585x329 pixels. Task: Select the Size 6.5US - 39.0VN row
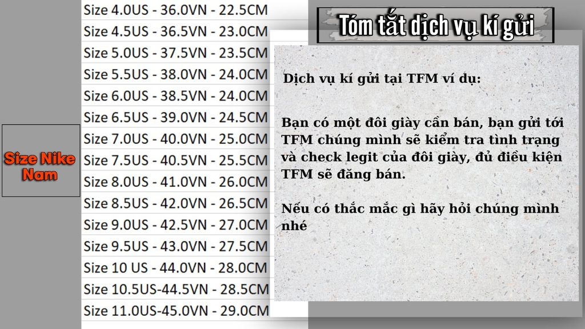click(x=175, y=117)
